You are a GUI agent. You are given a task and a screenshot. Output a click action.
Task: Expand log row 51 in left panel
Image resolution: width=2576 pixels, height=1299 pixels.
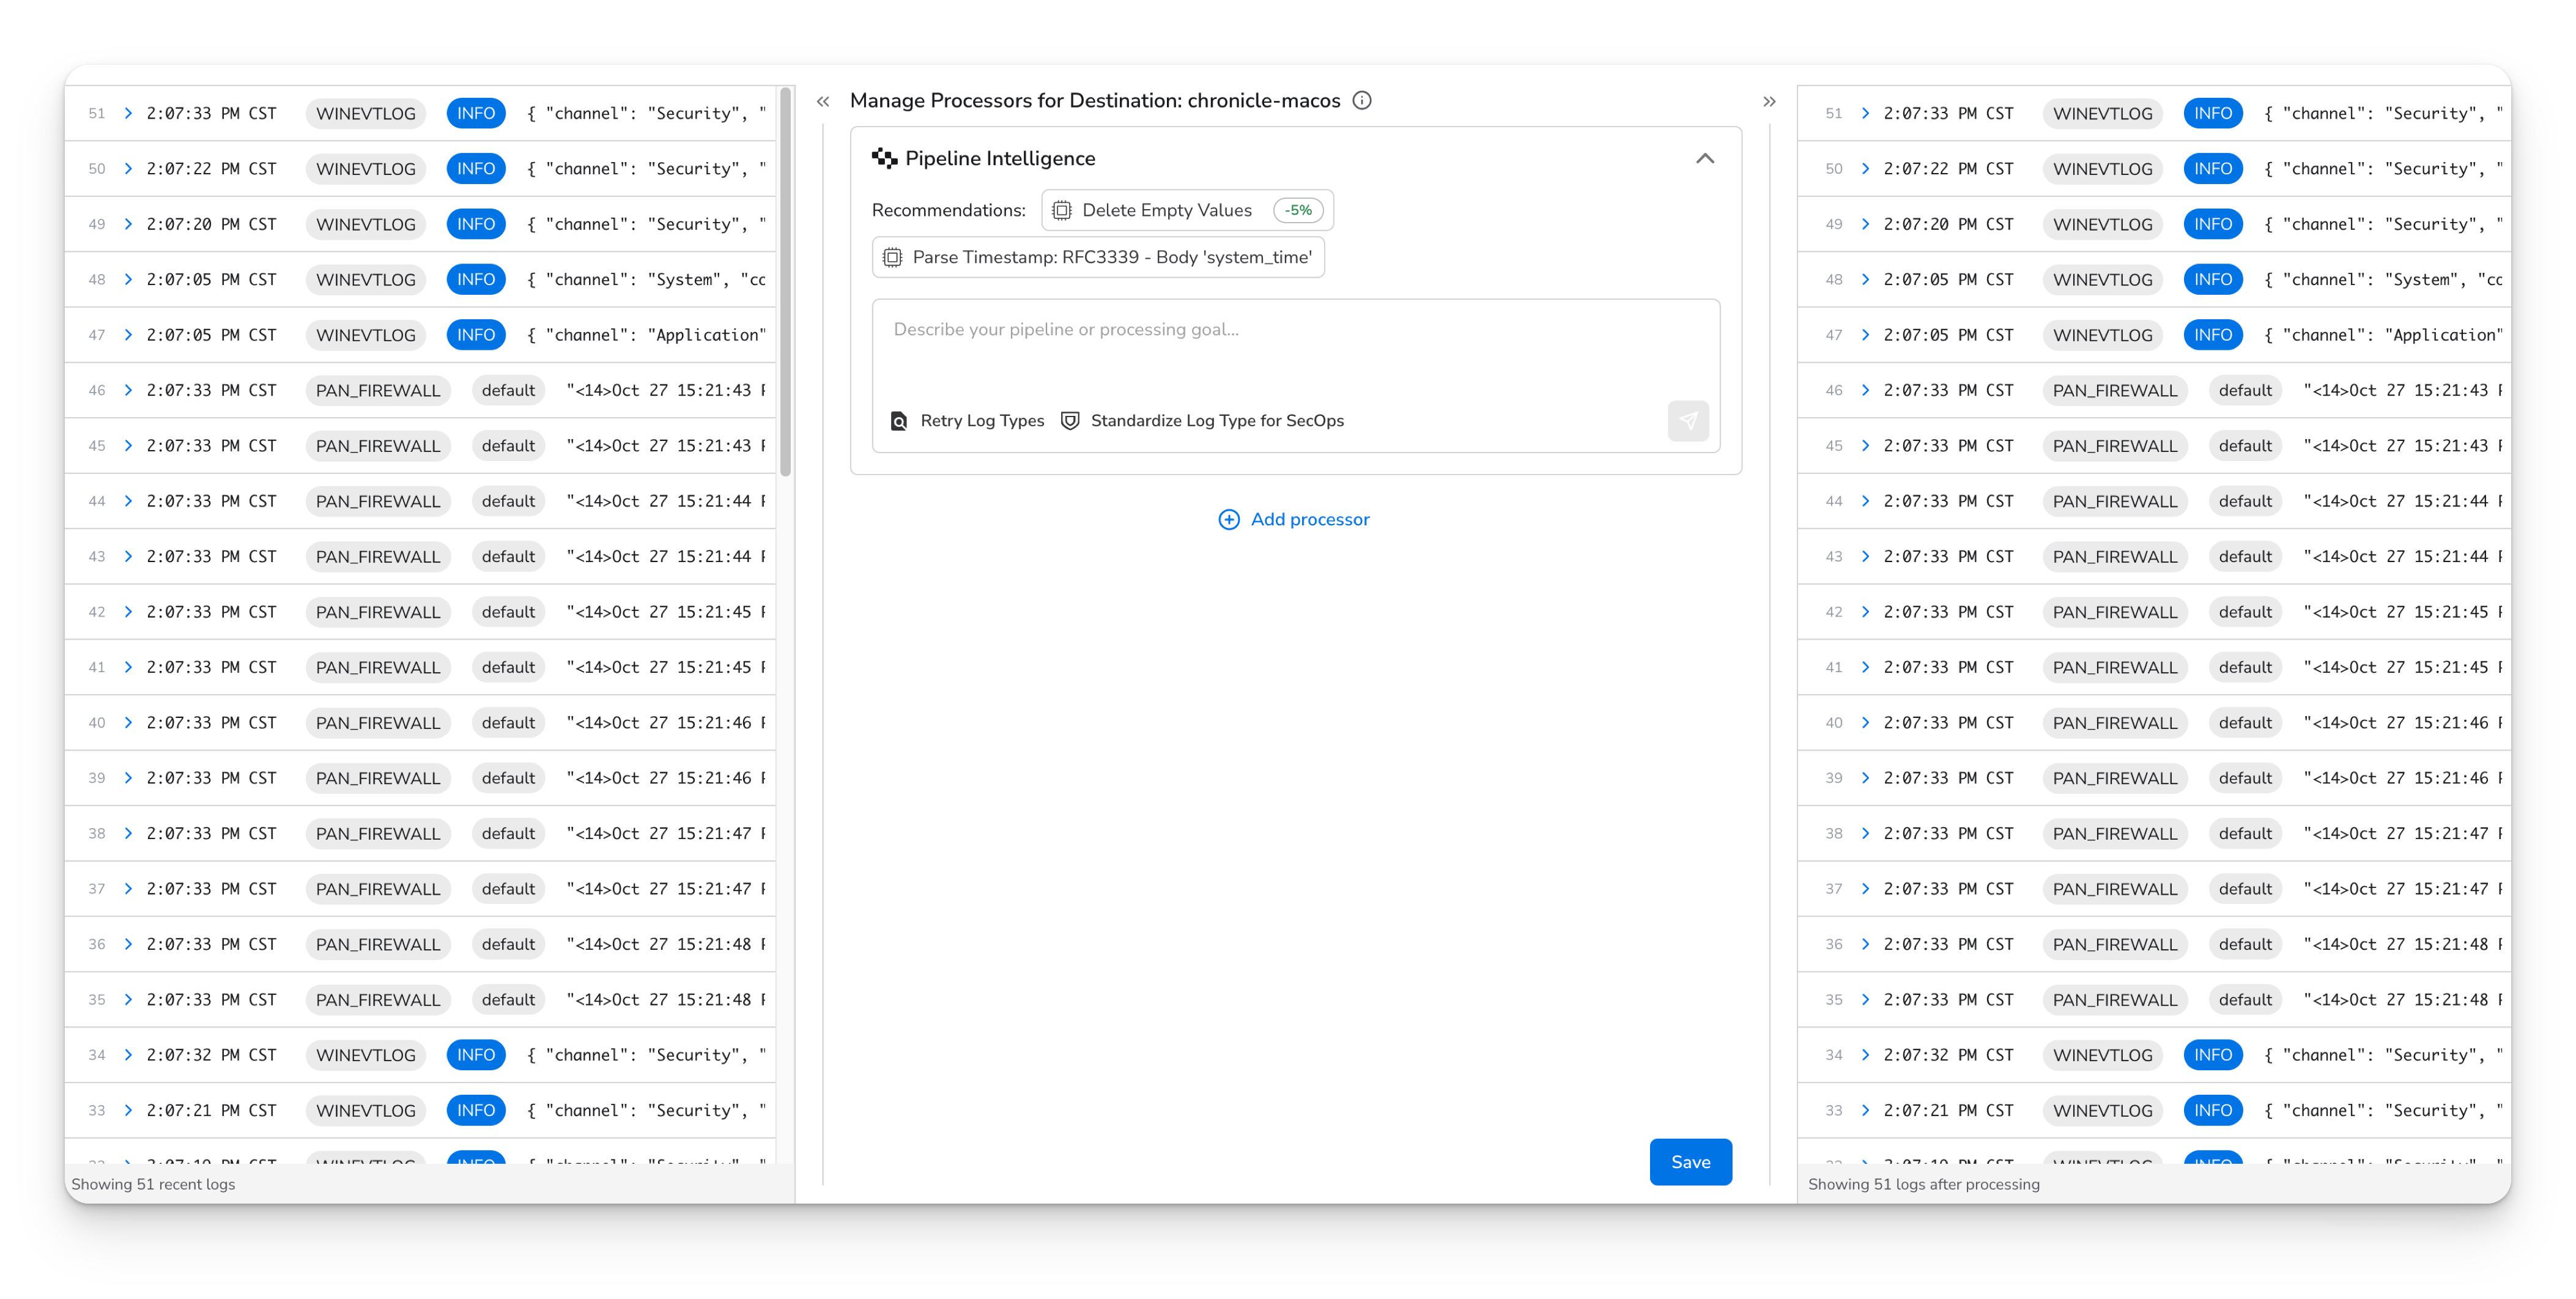[x=128, y=113]
